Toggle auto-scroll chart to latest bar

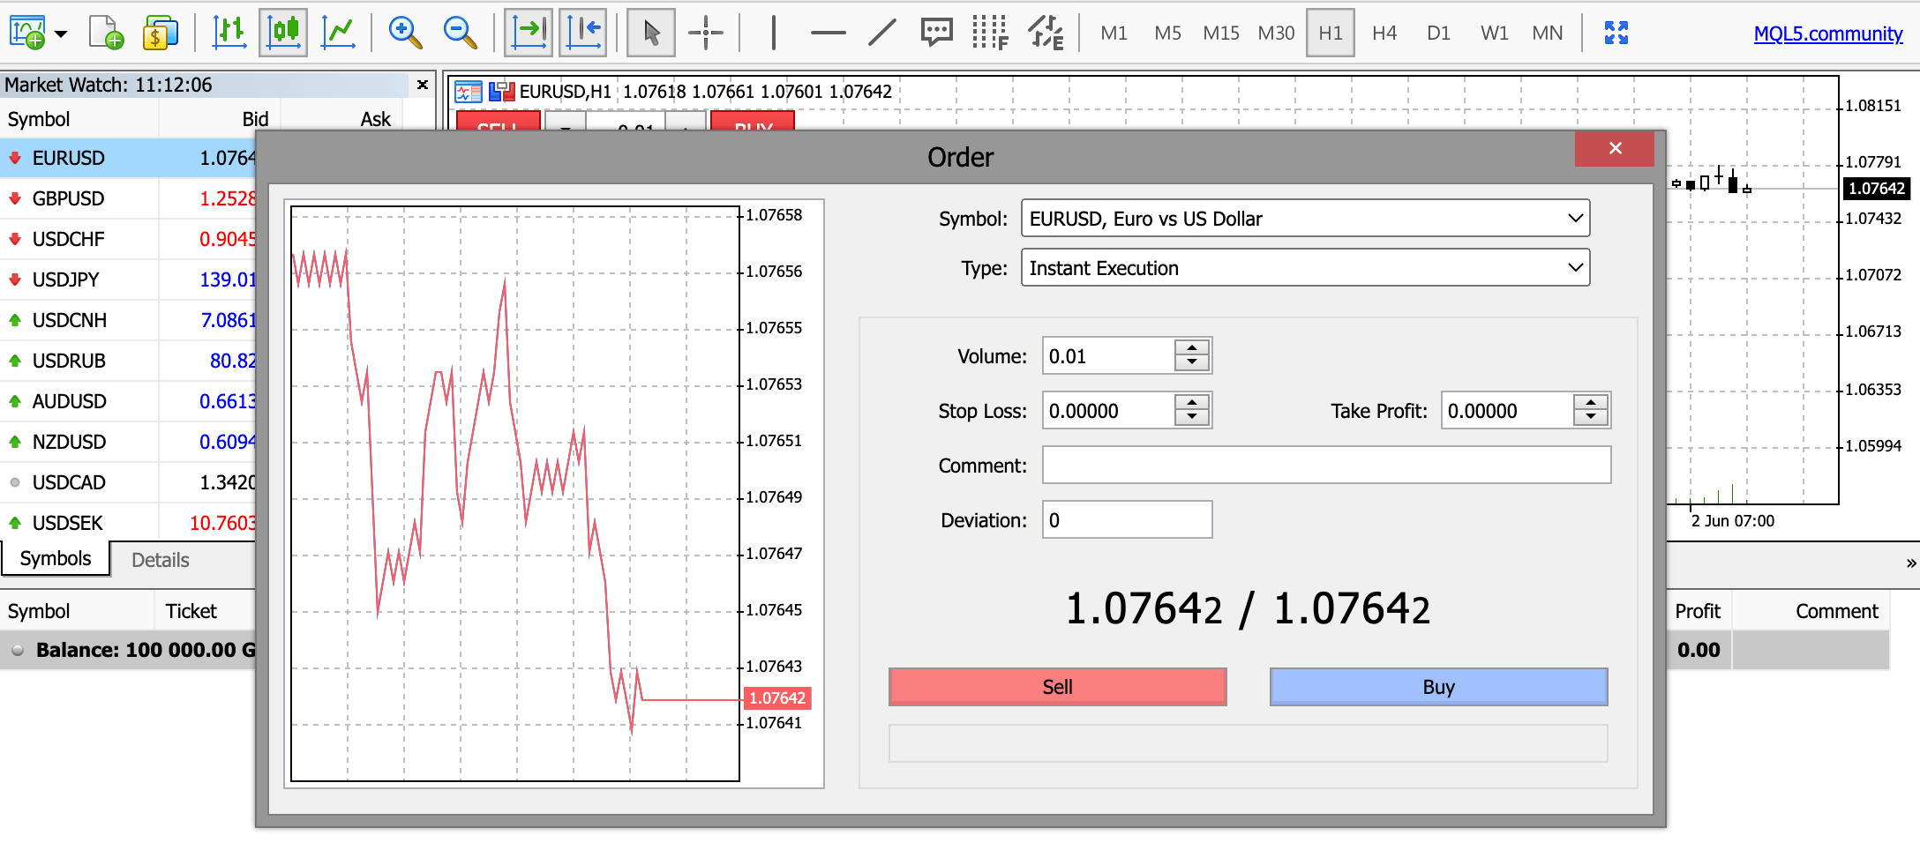pyautogui.click(x=529, y=33)
